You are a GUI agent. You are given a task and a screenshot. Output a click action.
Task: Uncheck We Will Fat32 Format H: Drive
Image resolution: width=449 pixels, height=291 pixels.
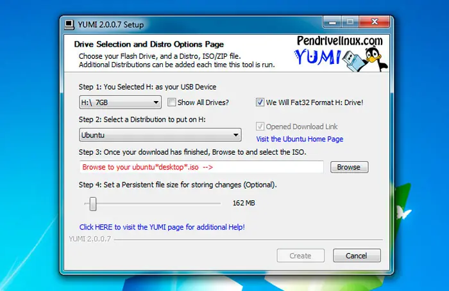pyautogui.click(x=260, y=102)
